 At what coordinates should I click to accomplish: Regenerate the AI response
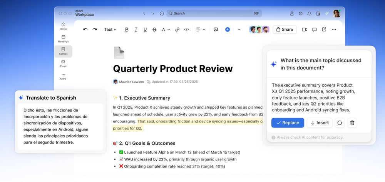(340, 123)
